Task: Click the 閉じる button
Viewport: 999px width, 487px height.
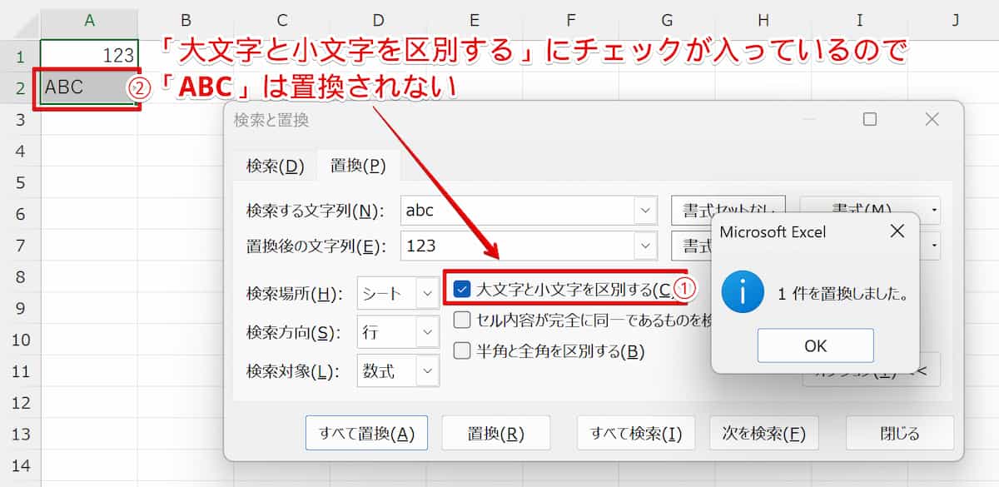Action: [x=899, y=432]
